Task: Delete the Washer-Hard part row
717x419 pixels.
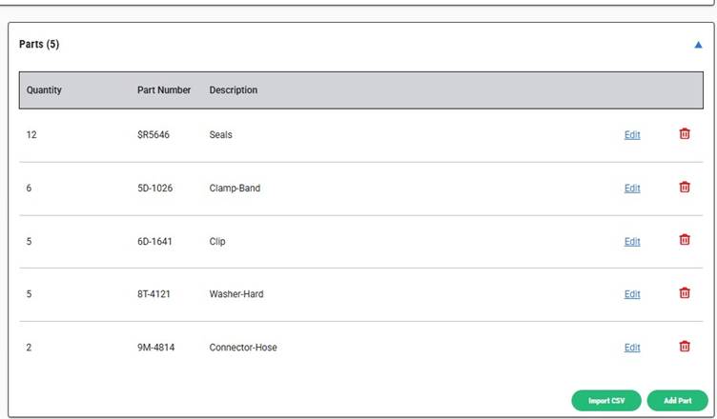Action: point(684,293)
